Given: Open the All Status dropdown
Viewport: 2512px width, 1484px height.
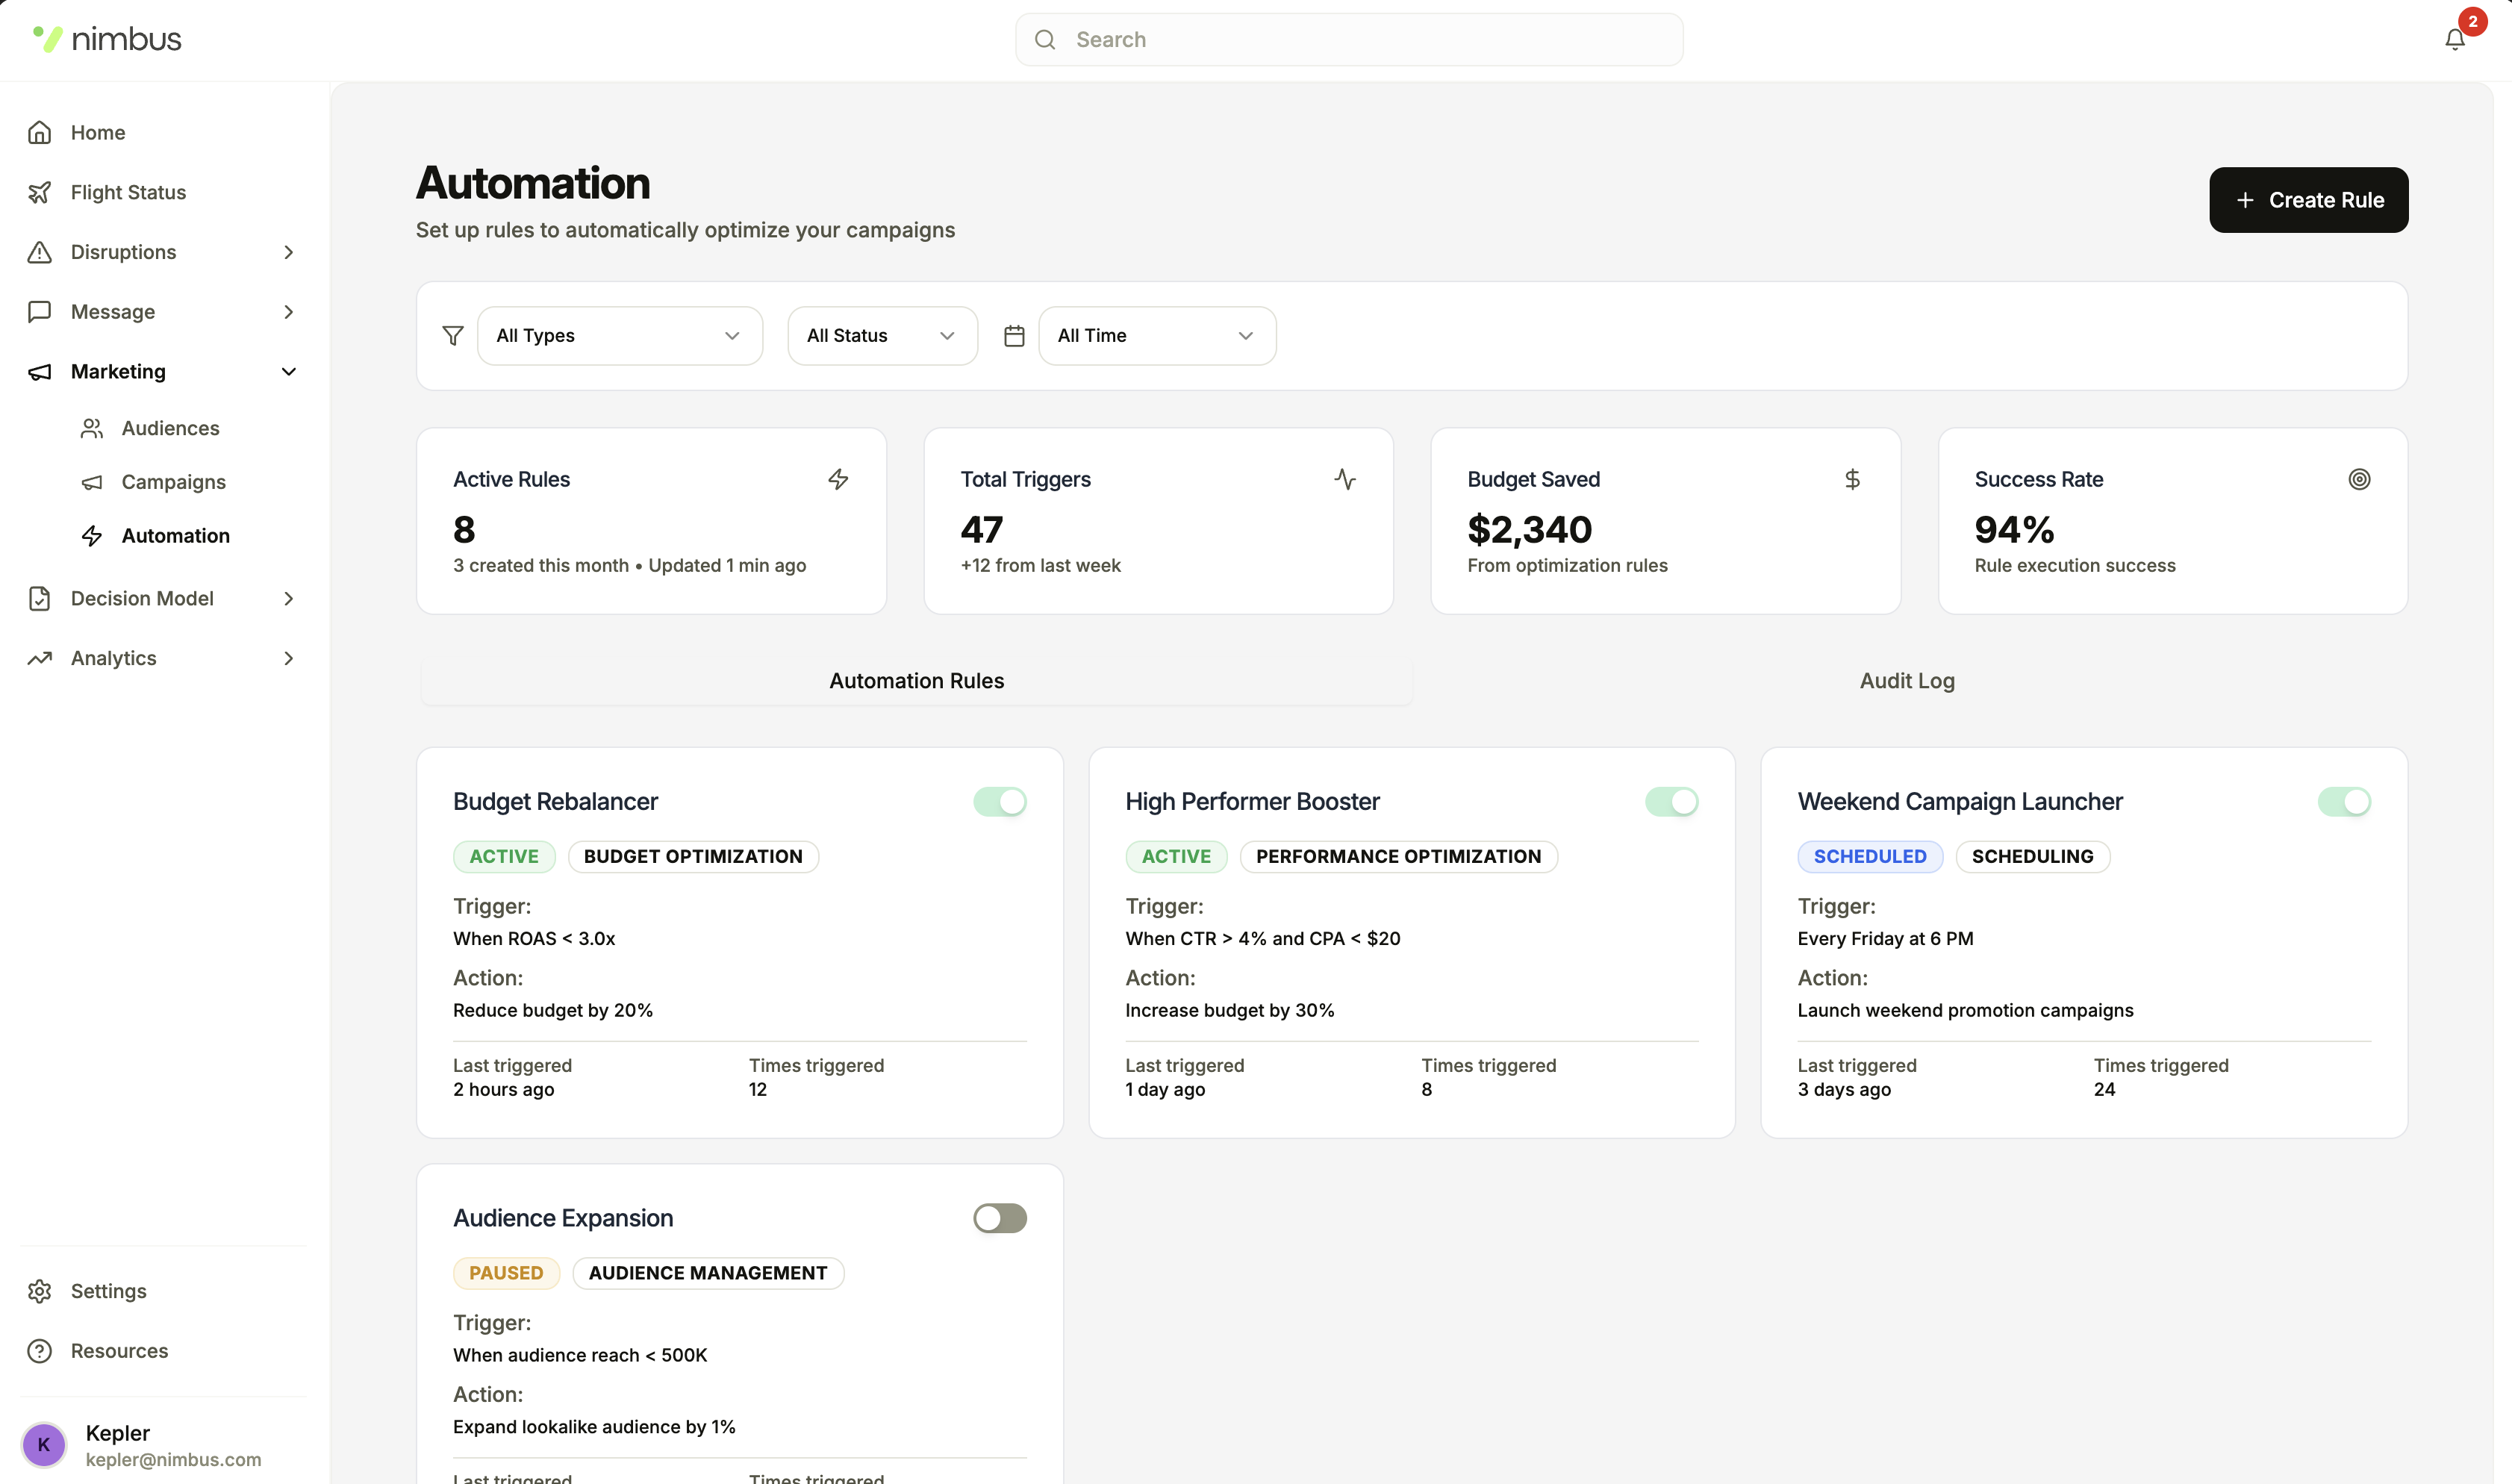Looking at the screenshot, I should [881, 336].
